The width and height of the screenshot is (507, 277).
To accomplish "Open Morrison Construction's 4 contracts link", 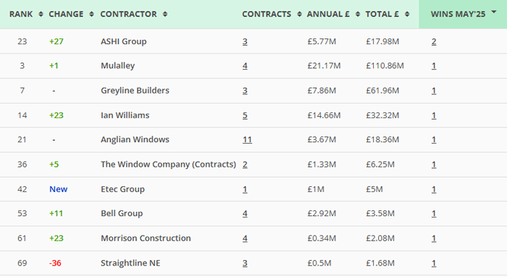I will [x=245, y=239].
